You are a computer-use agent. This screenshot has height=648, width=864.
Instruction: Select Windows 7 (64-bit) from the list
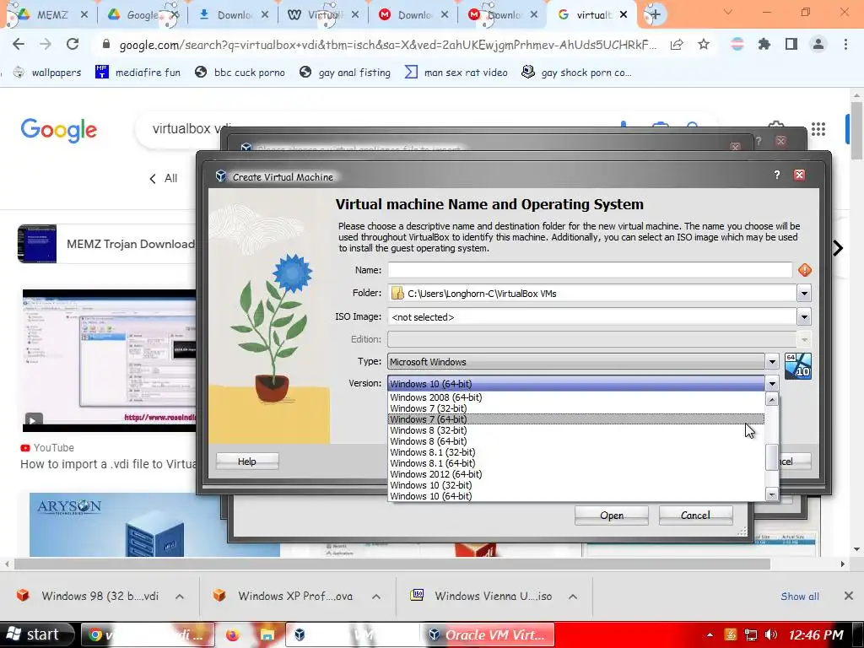point(576,419)
